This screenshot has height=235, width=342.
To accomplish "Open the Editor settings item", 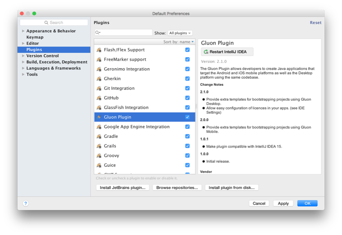I will pos(33,43).
